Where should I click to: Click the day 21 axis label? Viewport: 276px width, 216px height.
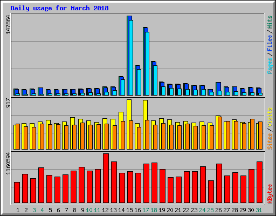[178, 210]
